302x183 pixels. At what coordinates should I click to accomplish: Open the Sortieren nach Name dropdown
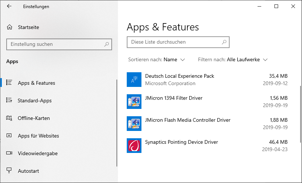coord(157,59)
